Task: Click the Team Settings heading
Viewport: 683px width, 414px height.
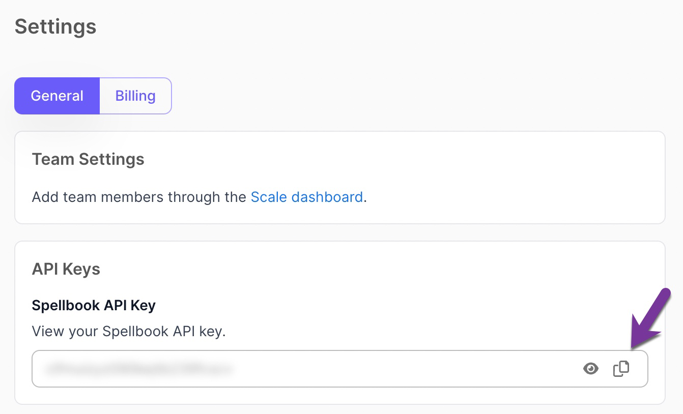Action: coord(88,159)
